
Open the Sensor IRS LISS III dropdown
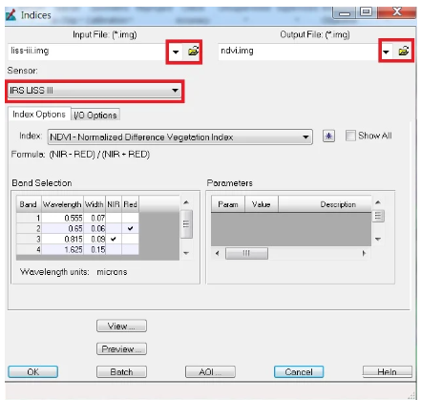95,91
